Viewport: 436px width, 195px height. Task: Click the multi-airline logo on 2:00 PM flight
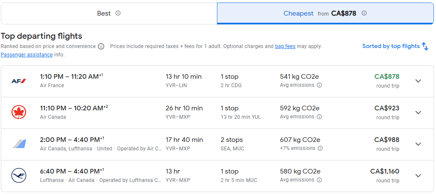point(19,144)
